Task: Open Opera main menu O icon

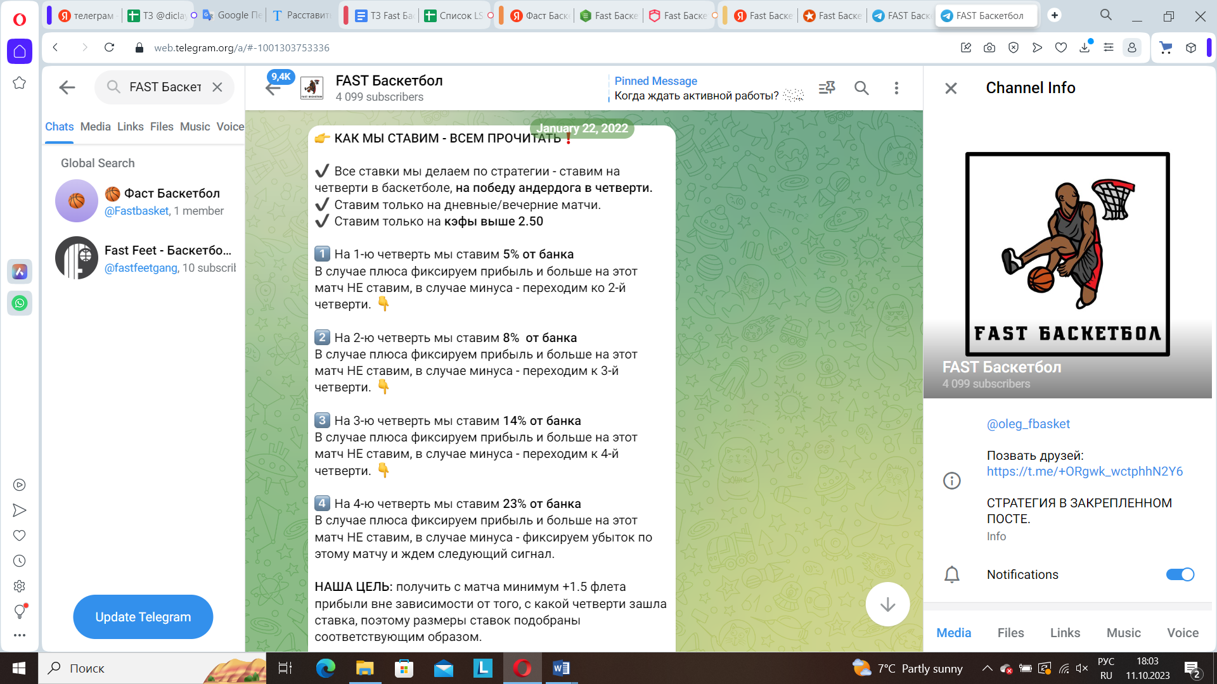Action: click(x=20, y=20)
